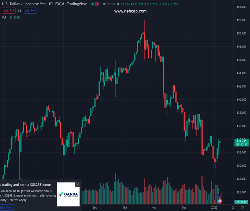The image size is (250, 211).
Task: Click the Trade now button
Action: [6, 207]
